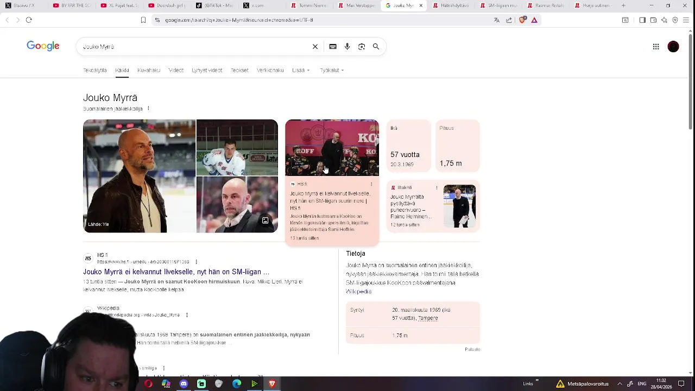Translate this page via address bar icon
The image size is (695, 391).
tap(496, 20)
